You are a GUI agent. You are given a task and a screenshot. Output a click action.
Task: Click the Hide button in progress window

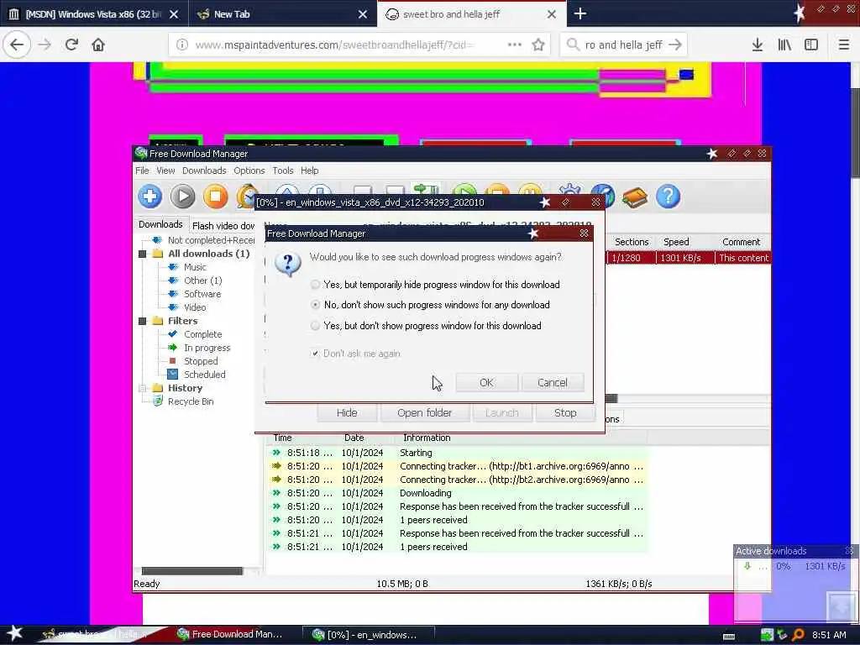(347, 412)
